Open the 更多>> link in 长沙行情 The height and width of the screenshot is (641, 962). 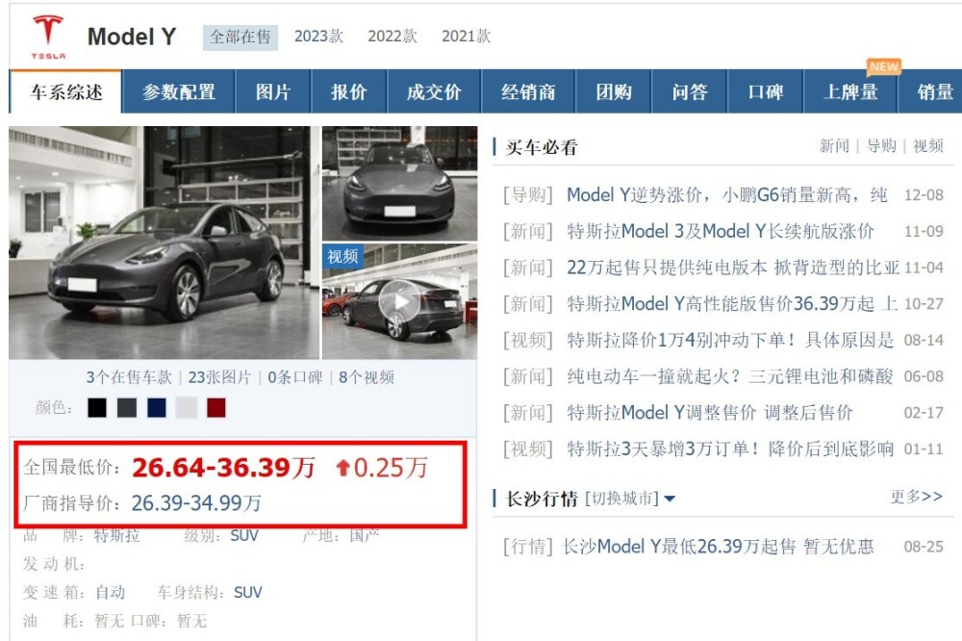917,496
